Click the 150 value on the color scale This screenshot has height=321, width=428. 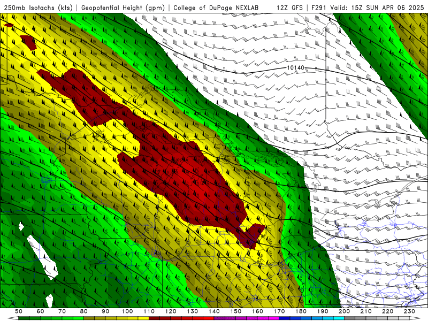click(236, 311)
